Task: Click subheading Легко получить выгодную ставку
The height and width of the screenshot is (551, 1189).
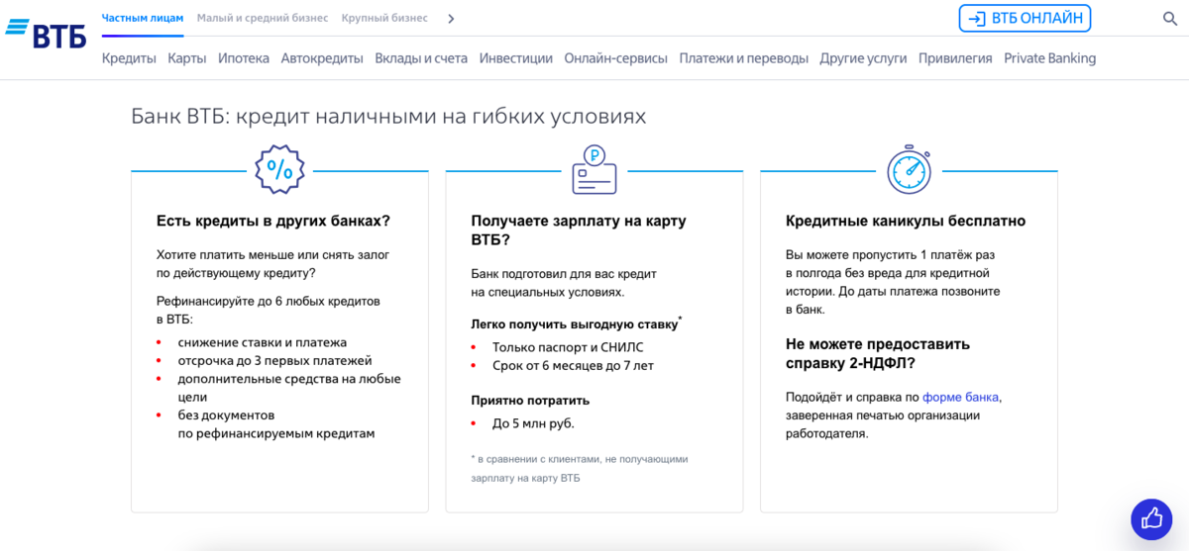Action: point(577,323)
